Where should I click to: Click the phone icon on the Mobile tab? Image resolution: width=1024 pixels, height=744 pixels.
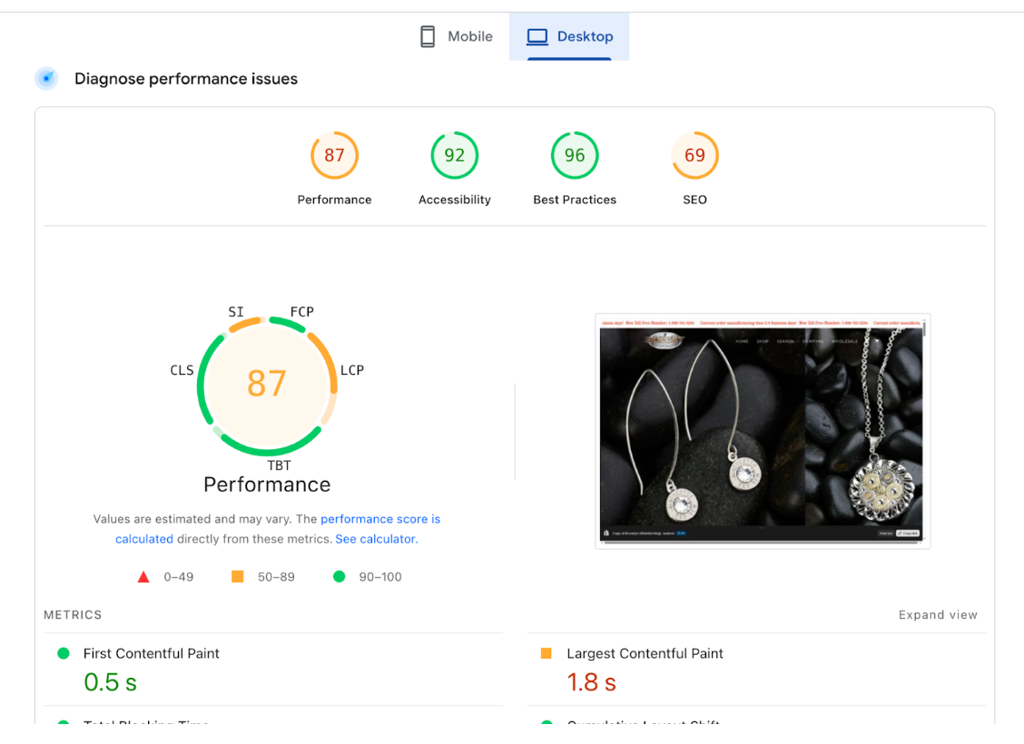427,35
